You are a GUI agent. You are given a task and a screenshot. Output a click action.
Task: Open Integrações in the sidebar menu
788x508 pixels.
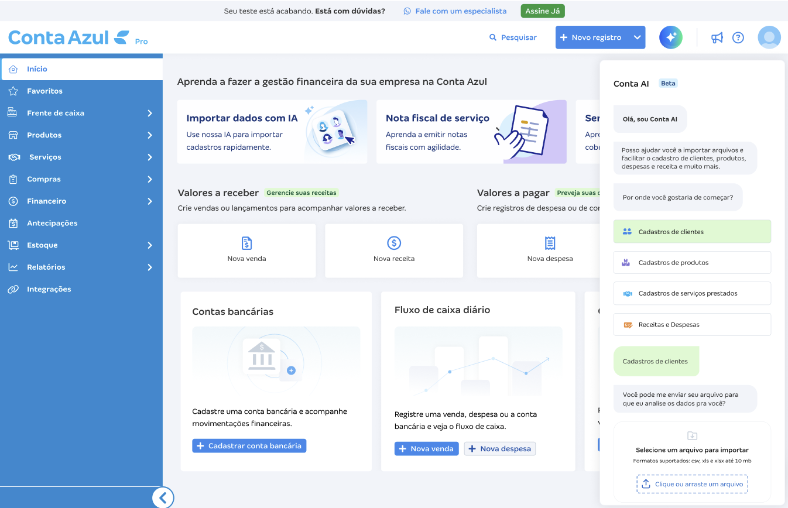(81, 289)
